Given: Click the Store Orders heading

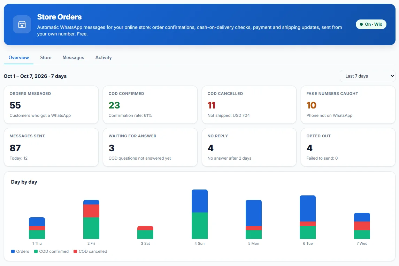Looking at the screenshot, I should pyautogui.click(x=59, y=17).
